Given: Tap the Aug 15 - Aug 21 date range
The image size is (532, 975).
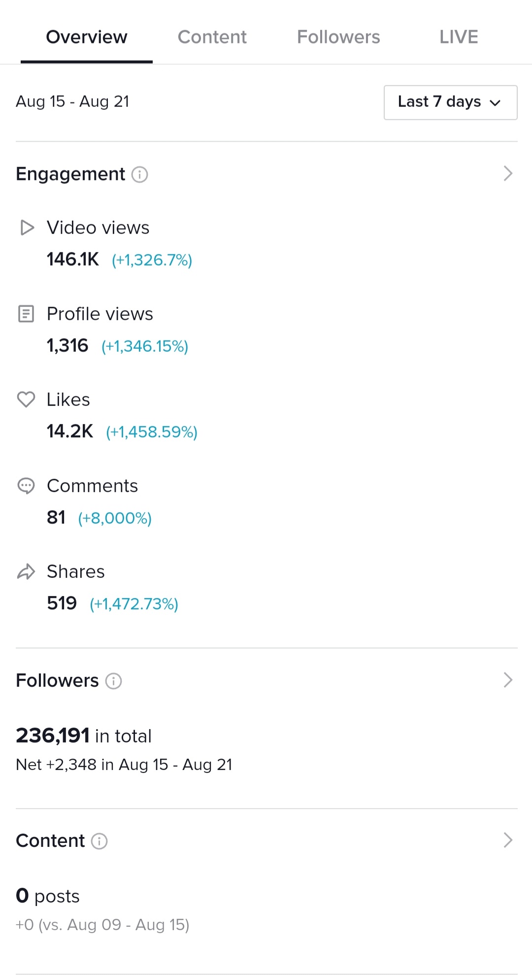Looking at the screenshot, I should [72, 101].
